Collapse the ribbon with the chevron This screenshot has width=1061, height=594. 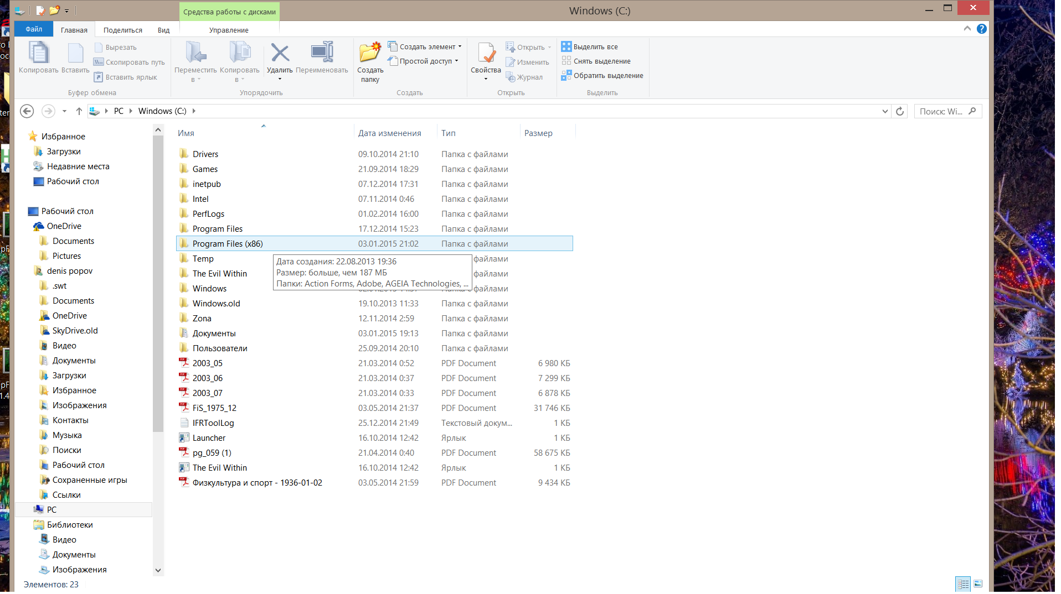(x=967, y=29)
